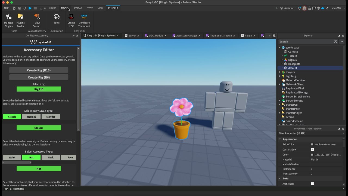Click the Redo arrow in the quick toolbar

(25, 8)
